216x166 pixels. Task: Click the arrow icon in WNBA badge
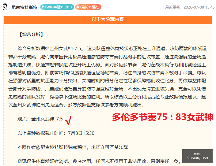[43, 7]
